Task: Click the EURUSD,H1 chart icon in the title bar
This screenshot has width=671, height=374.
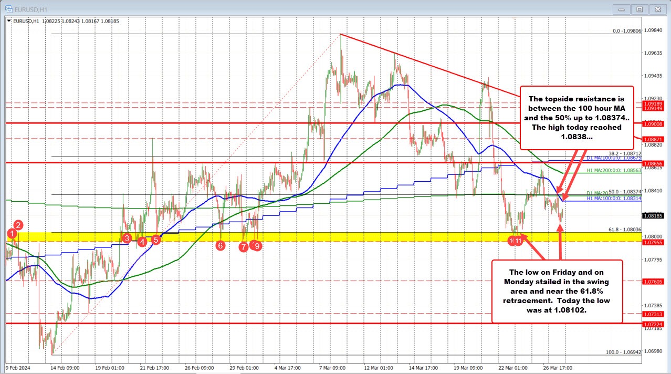Action: 9,9
